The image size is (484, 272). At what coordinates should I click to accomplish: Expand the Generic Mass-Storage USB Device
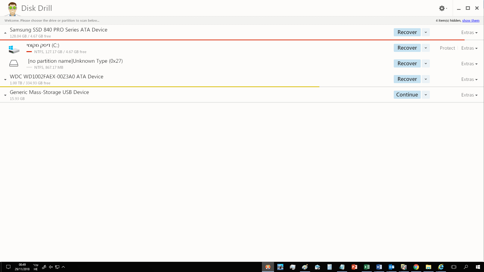[5, 95]
